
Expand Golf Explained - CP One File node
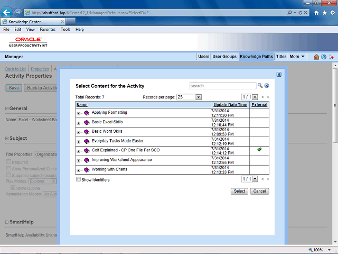pyautogui.click(x=78, y=151)
